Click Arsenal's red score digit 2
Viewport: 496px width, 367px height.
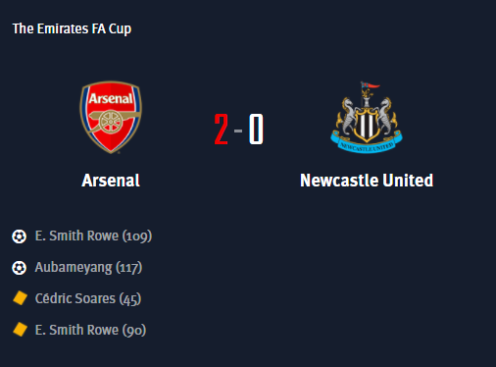222,129
